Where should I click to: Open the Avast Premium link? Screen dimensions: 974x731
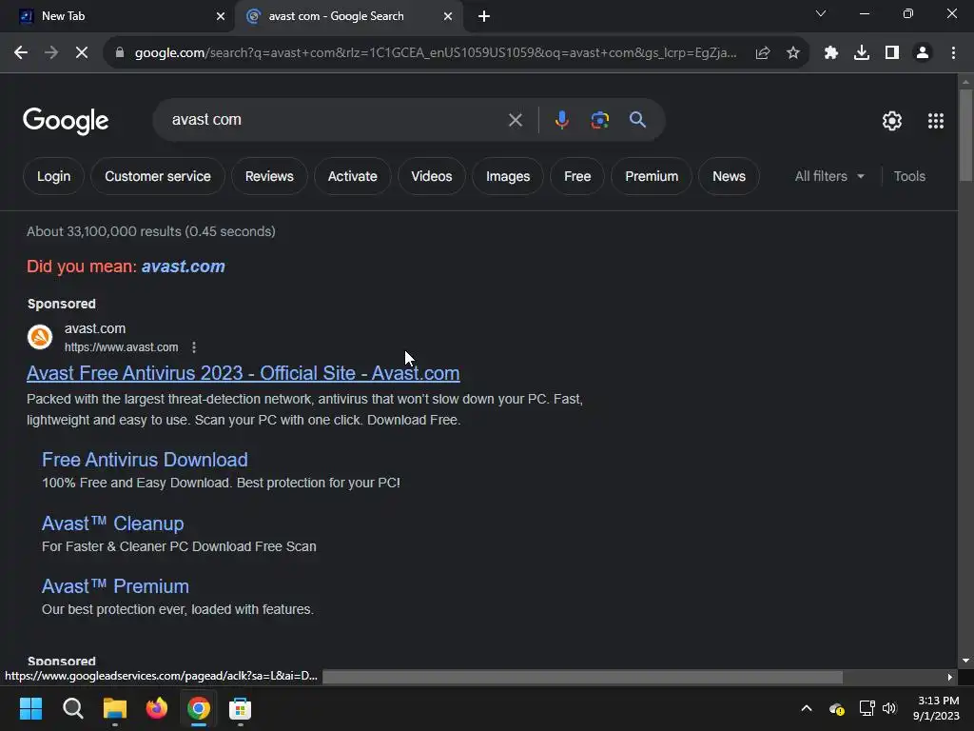click(115, 586)
